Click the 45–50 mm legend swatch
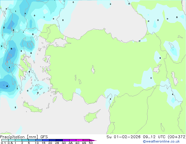The width and height of the screenshot is (186, 144). [x=86, y=140]
